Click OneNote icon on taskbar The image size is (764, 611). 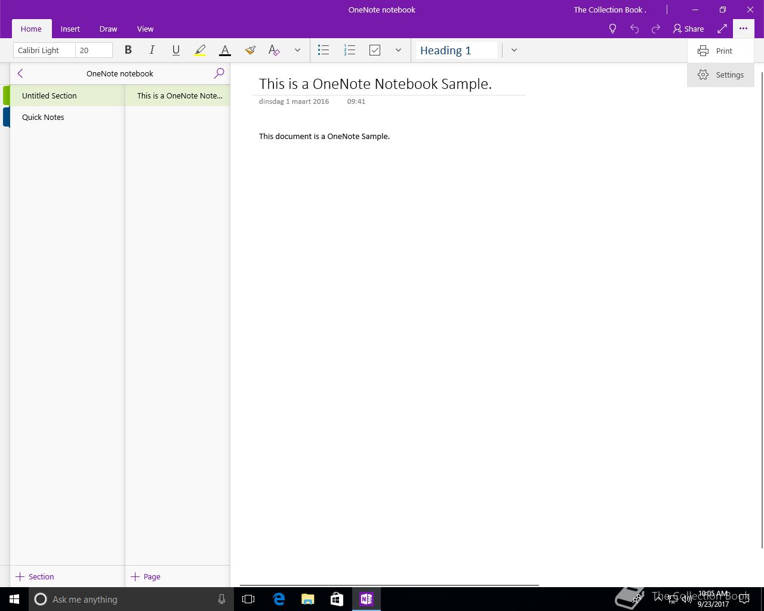click(x=366, y=599)
